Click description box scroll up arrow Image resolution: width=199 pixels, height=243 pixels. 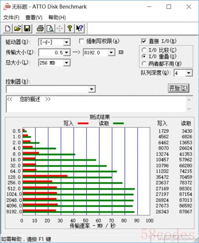pyautogui.click(x=189, y=100)
